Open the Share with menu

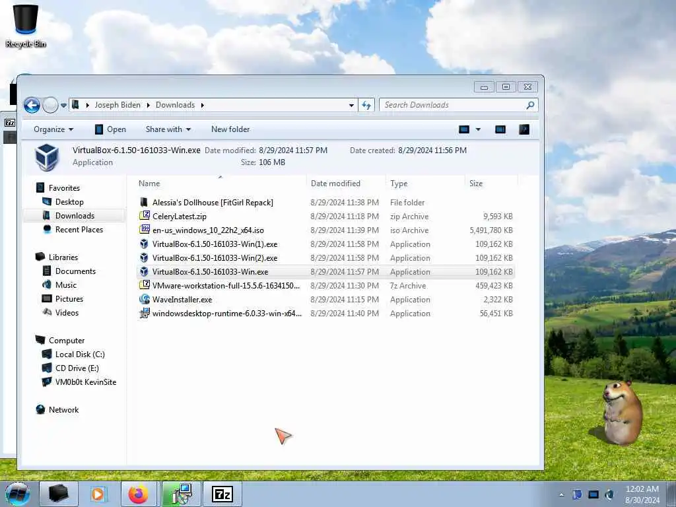[168, 129]
